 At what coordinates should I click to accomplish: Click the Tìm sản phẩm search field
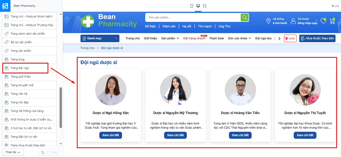point(193,17)
